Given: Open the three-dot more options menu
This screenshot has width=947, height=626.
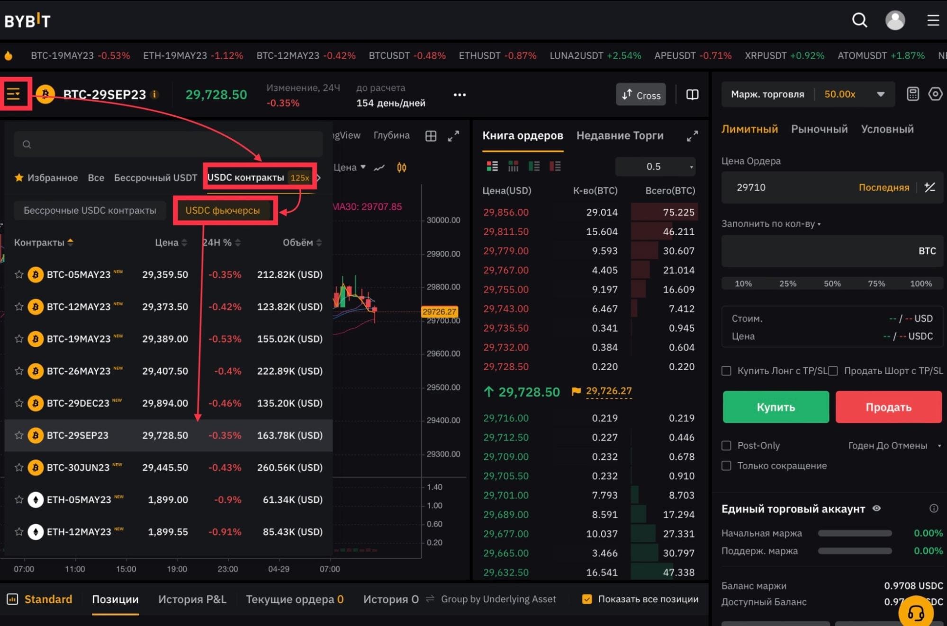Looking at the screenshot, I should [460, 95].
